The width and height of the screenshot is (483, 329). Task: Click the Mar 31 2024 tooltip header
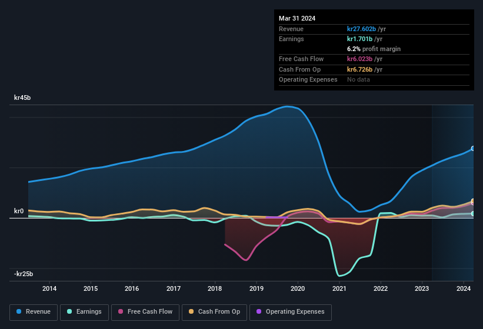(x=297, y=18)
